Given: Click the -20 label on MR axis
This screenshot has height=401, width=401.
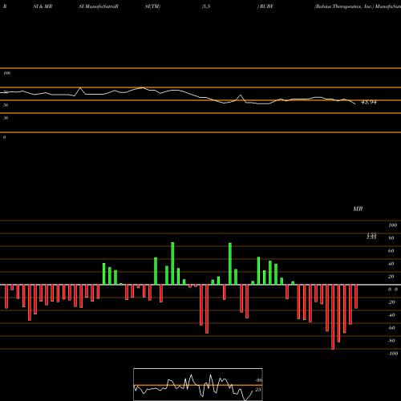Looking at the screenshot, I should pyautogui.click(x=391, y=302).
